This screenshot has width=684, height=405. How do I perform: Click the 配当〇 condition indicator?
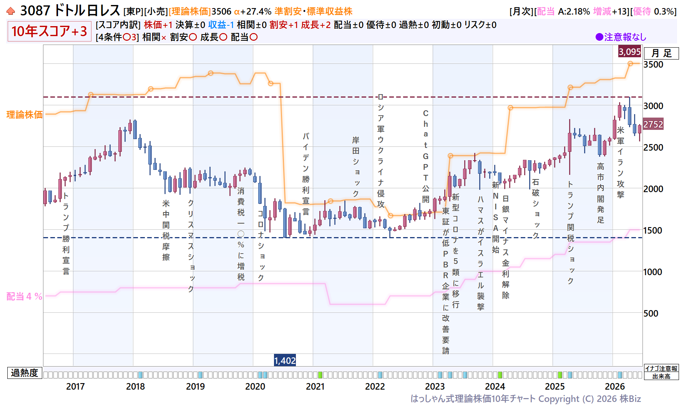(x=244, y=37)
